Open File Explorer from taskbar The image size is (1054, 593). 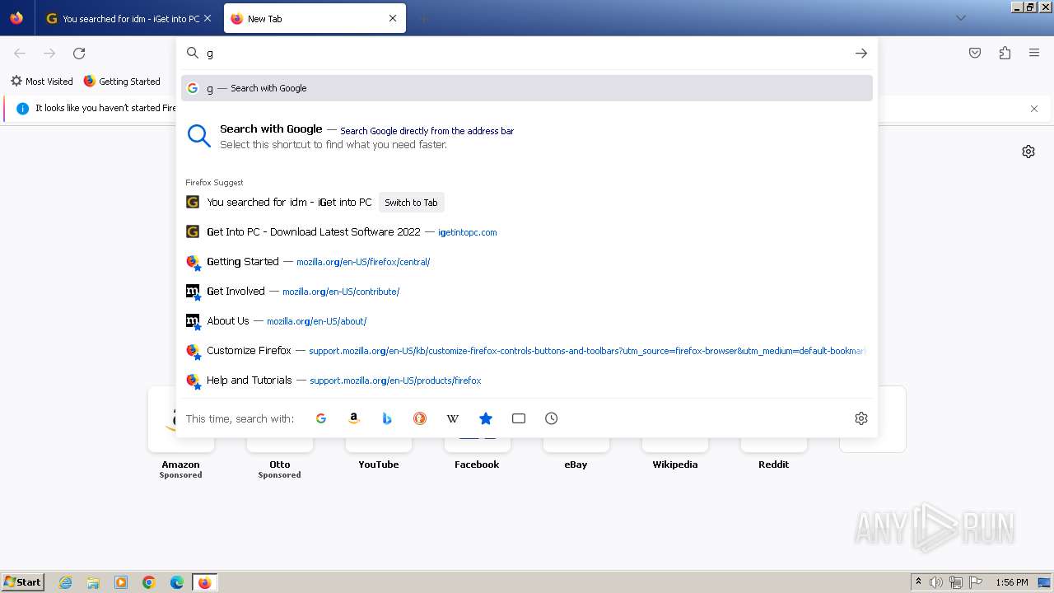93,582
